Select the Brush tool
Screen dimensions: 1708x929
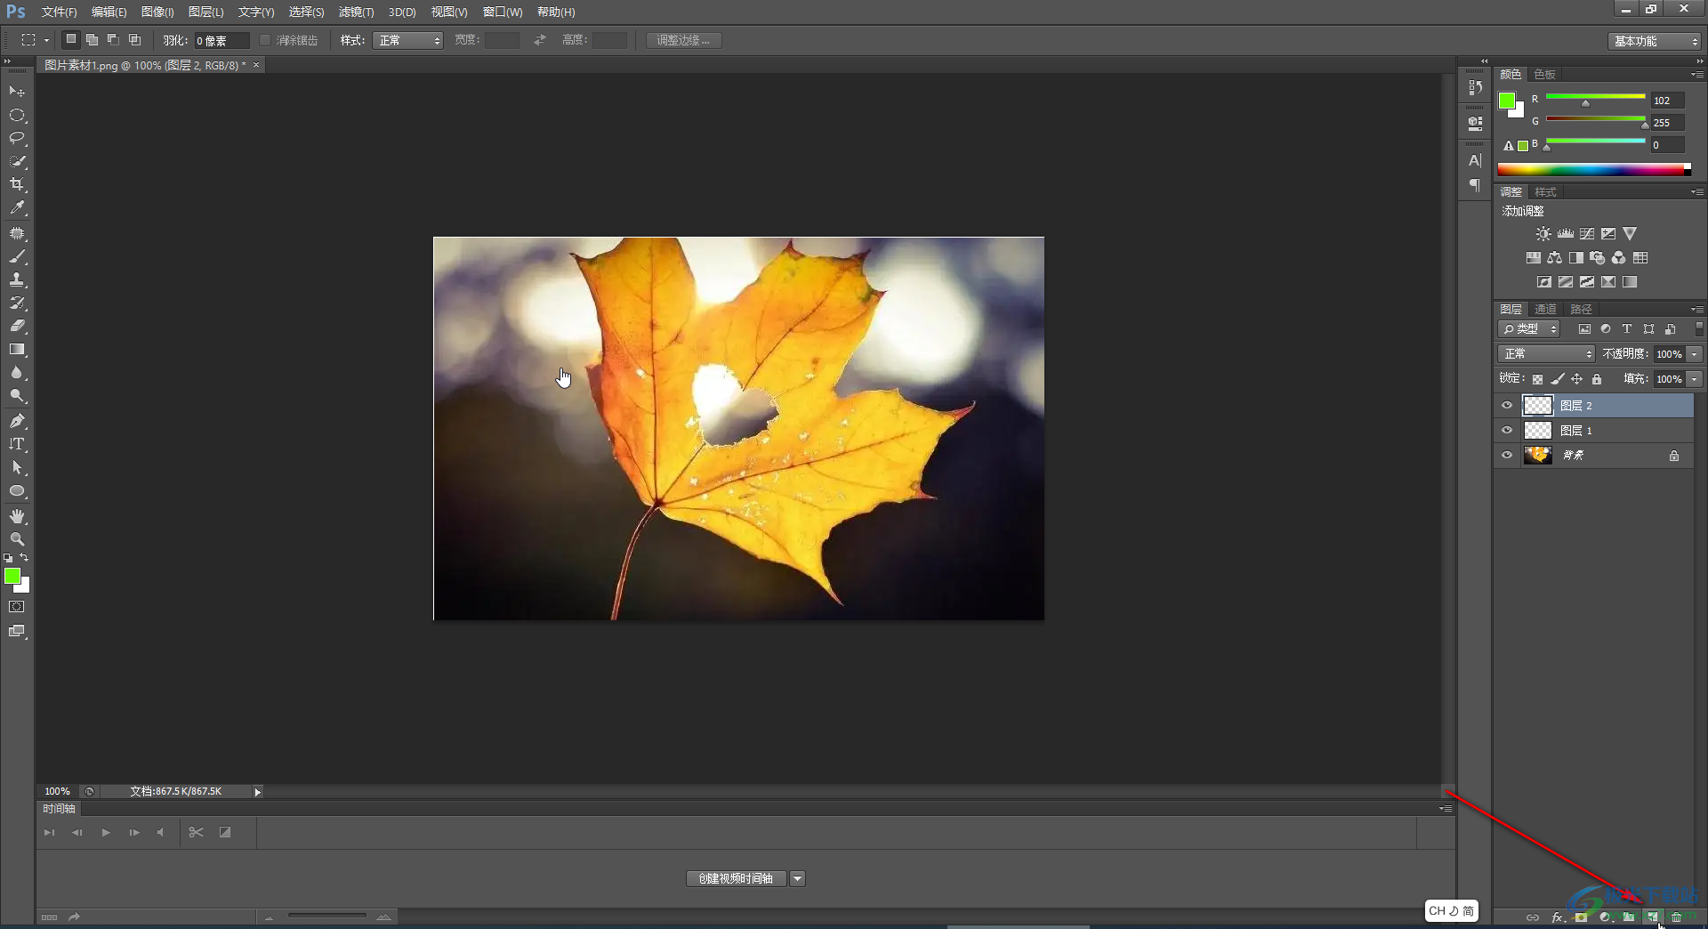coord(17,257)
